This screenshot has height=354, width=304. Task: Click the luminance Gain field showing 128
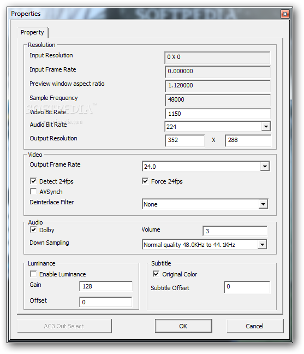pos(106,286)
